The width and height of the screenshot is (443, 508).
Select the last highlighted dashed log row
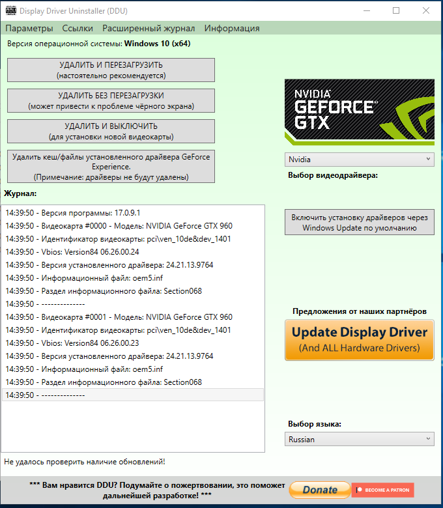coord(133,395)
